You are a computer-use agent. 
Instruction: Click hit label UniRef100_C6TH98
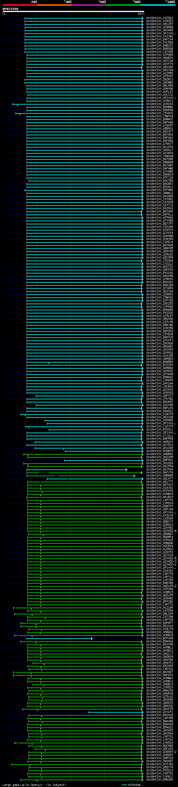point(159,52)
